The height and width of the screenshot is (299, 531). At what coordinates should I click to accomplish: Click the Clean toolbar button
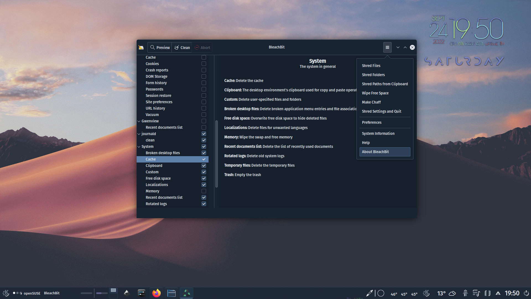[182, 48]
